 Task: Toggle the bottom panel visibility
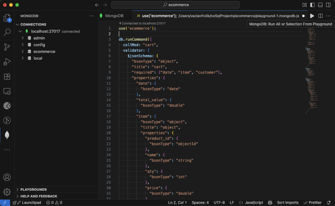(320, 5)
